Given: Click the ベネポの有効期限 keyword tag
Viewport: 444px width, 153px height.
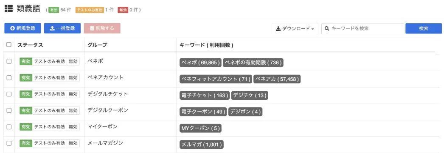Looking at the screenshot, I should [253, 63].
